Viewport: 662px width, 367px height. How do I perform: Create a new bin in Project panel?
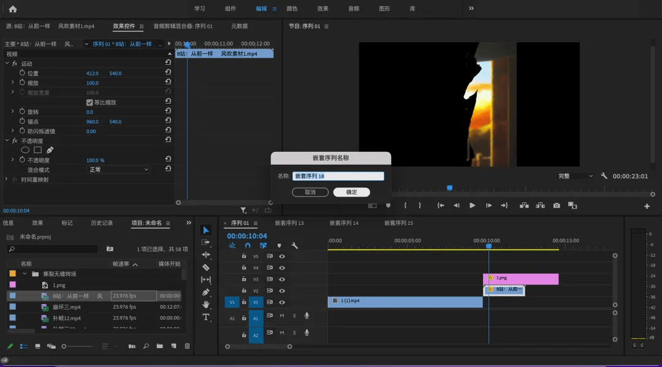pos(159,346)
